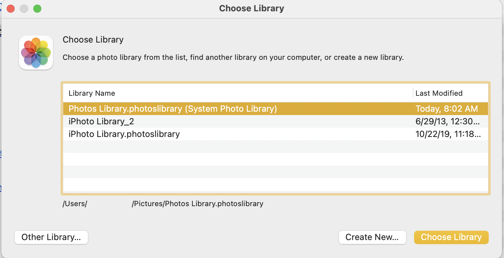Screen dimensions: 504x258
Task: Click the /Pictures/Photos Library.photoslibrary path text
Action: pos(197,203)
